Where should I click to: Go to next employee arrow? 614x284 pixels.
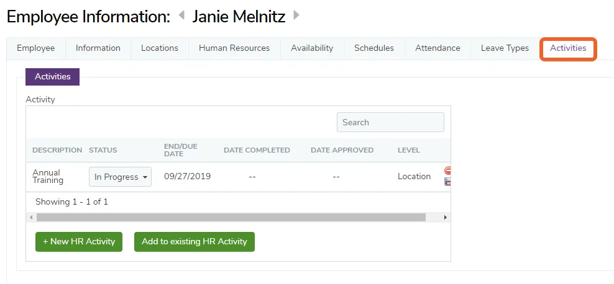tap(296, 16)
